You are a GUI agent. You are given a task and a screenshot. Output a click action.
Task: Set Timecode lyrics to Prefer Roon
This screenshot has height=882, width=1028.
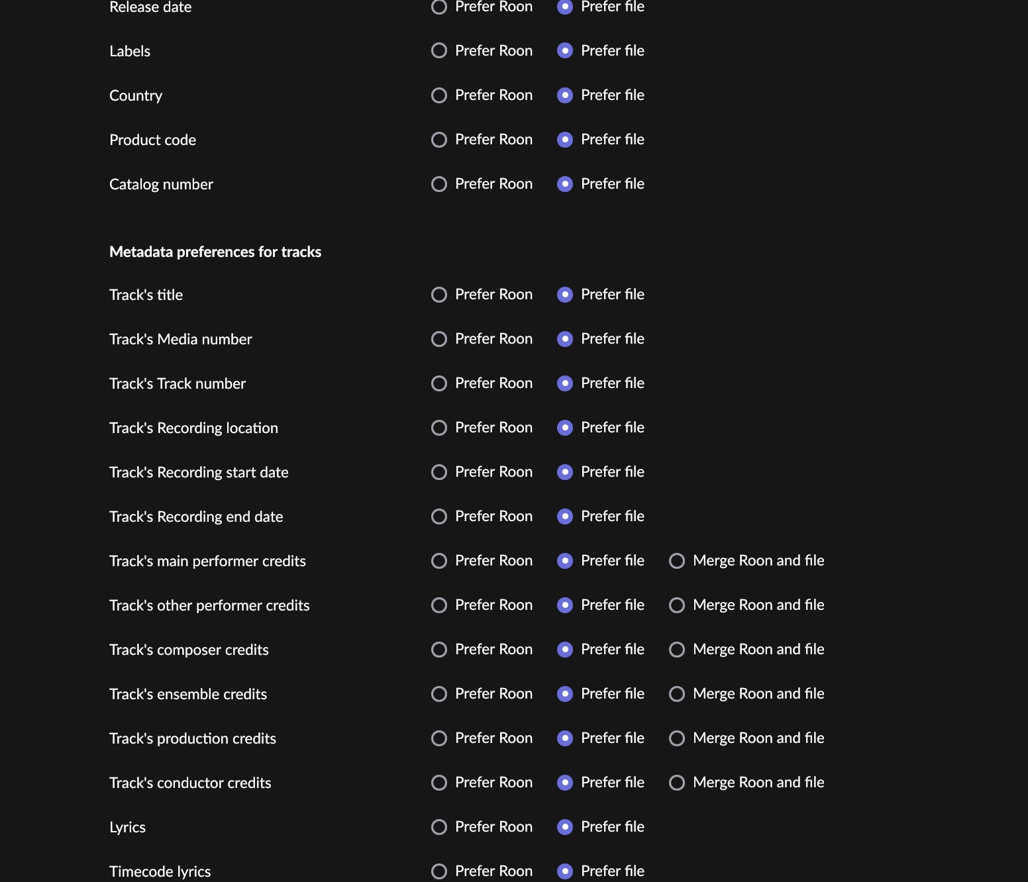(x=439, y=871)
